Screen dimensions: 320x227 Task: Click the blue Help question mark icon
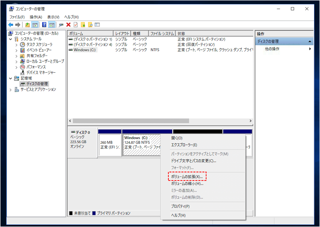pyautogui.click(x=44, y=25)
